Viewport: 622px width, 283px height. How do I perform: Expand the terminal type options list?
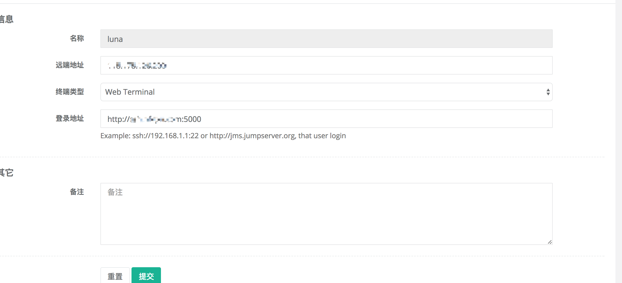(x=326, y=92)
